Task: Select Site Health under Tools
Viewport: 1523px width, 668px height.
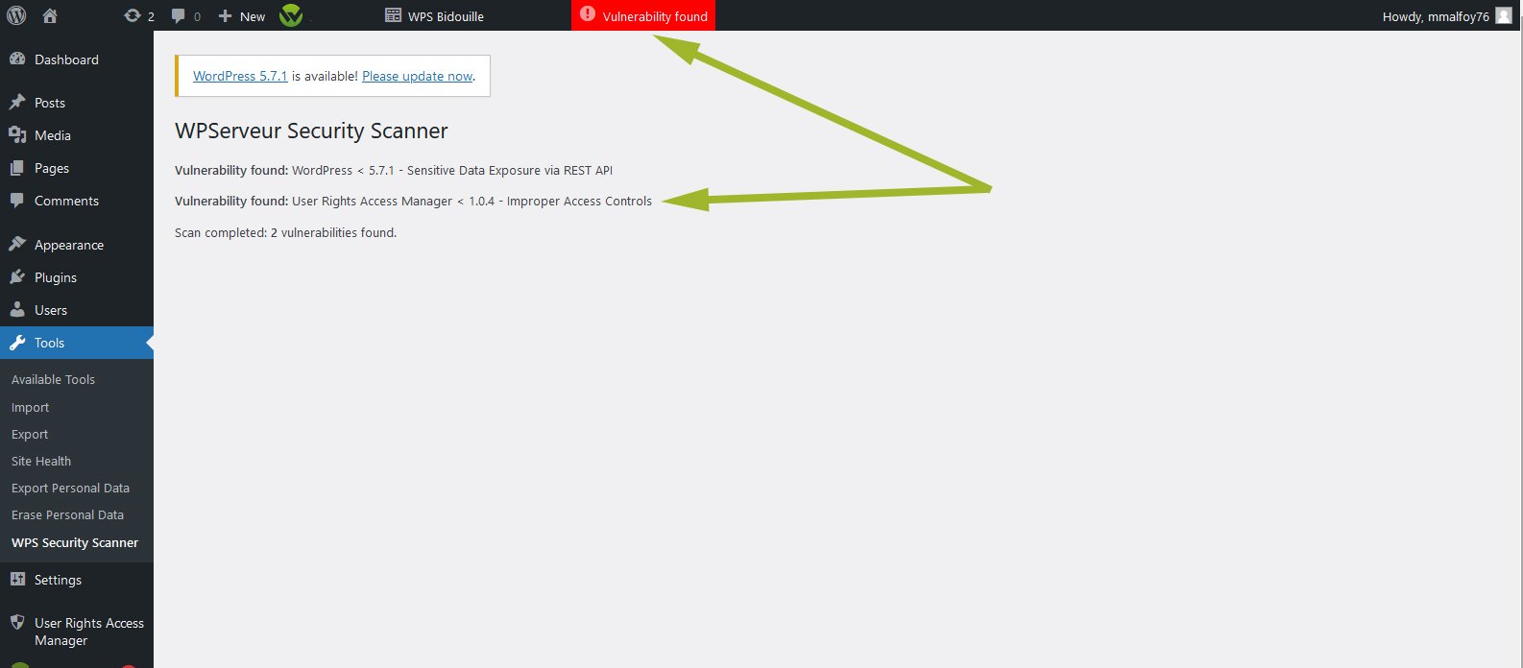Action: pyautogui.click(x=41, y=461)
